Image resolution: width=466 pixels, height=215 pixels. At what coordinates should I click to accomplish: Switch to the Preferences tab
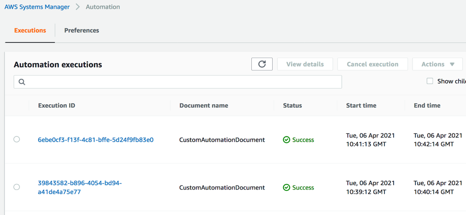82,30
